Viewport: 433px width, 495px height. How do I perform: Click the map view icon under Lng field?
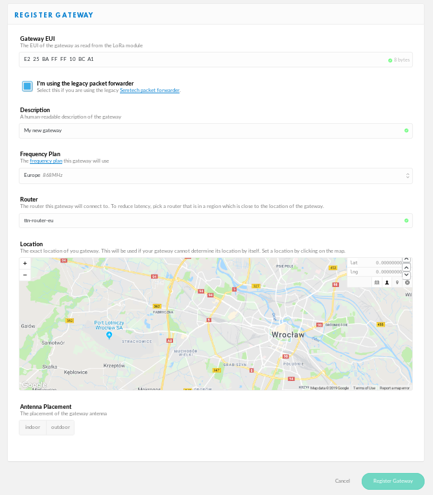pos(377,282)
